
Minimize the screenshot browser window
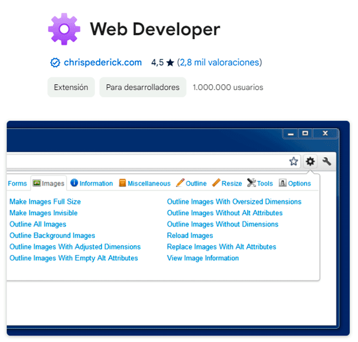tap(291, 133)
